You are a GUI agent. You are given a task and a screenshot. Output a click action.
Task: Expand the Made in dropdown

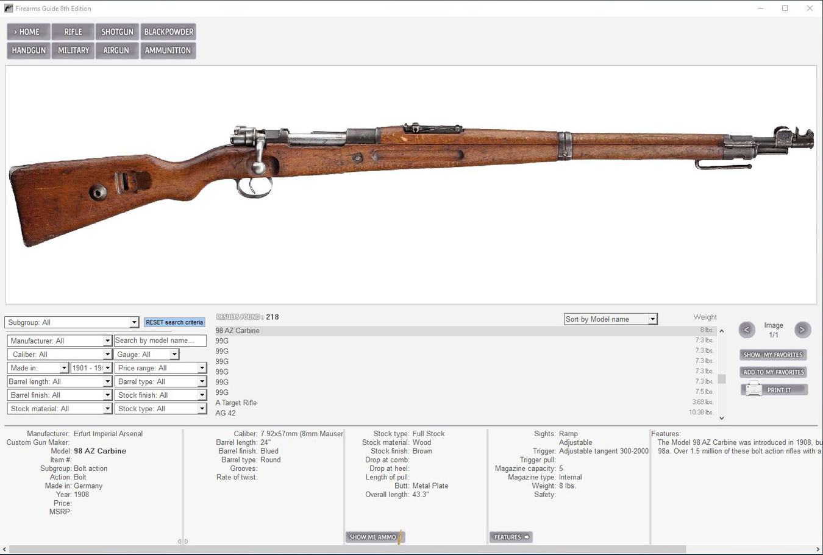pyautogui.click(x=64, y=368)
